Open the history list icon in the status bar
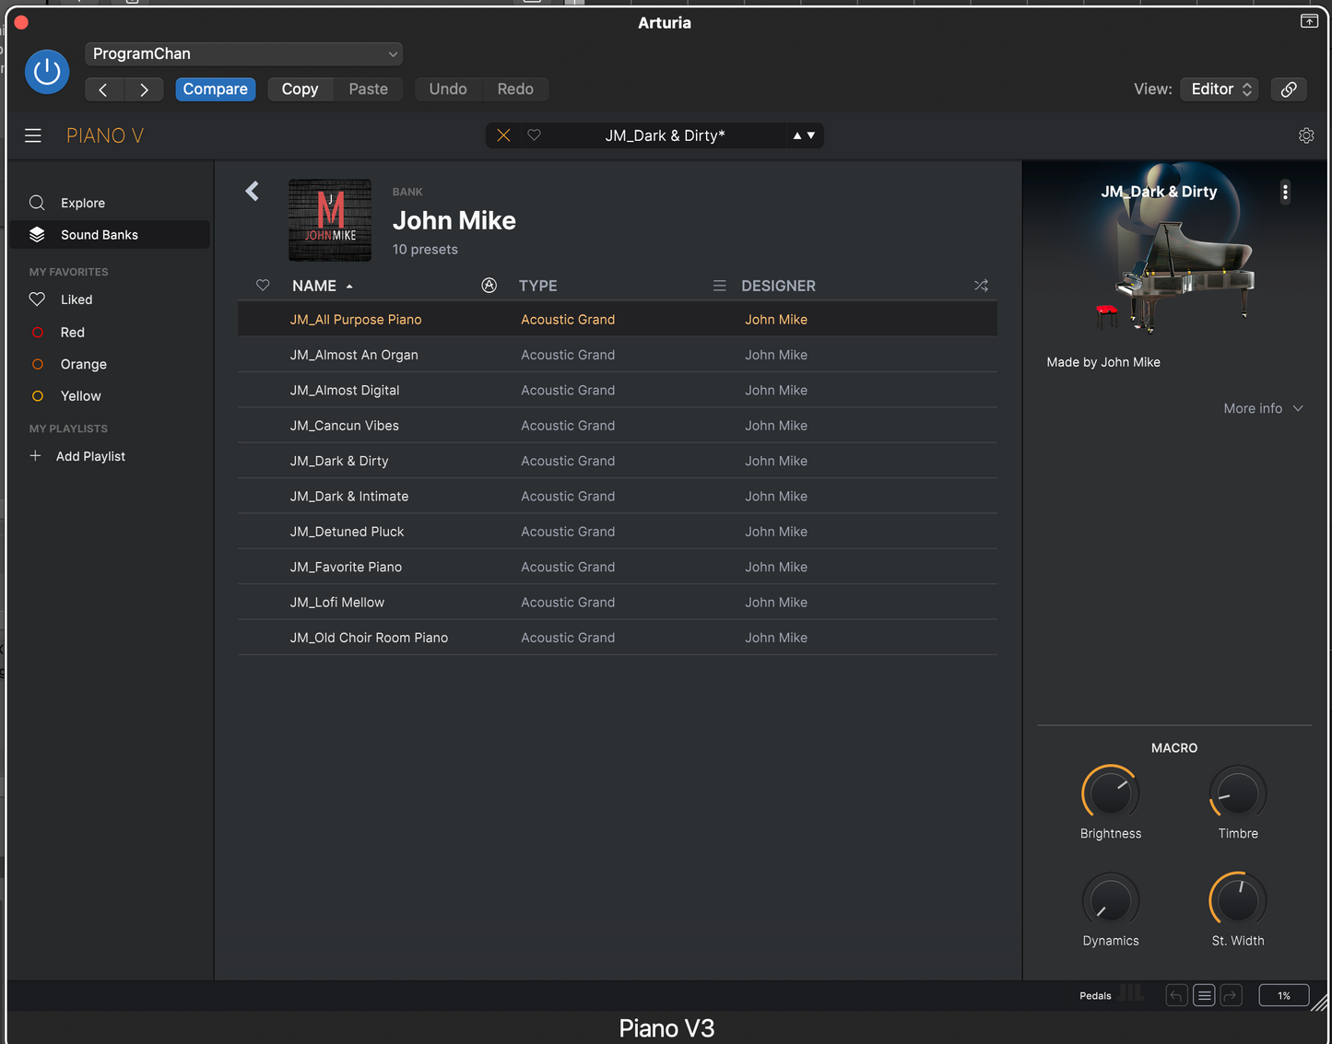1332x1044 pixels. [1204, 995]
